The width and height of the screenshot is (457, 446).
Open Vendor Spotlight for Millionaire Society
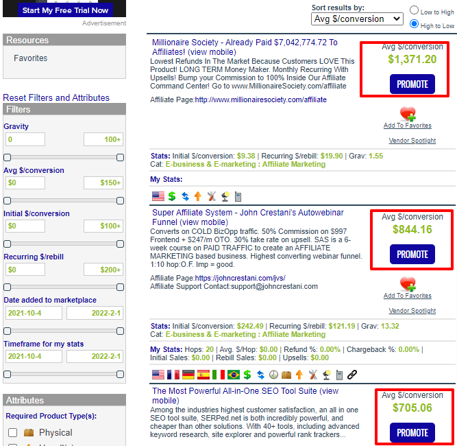pos(412,141)
